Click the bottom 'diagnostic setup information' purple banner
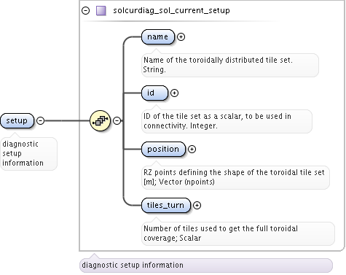The width and height of the screenshot is (346, 275). click(x=206, y=266)
